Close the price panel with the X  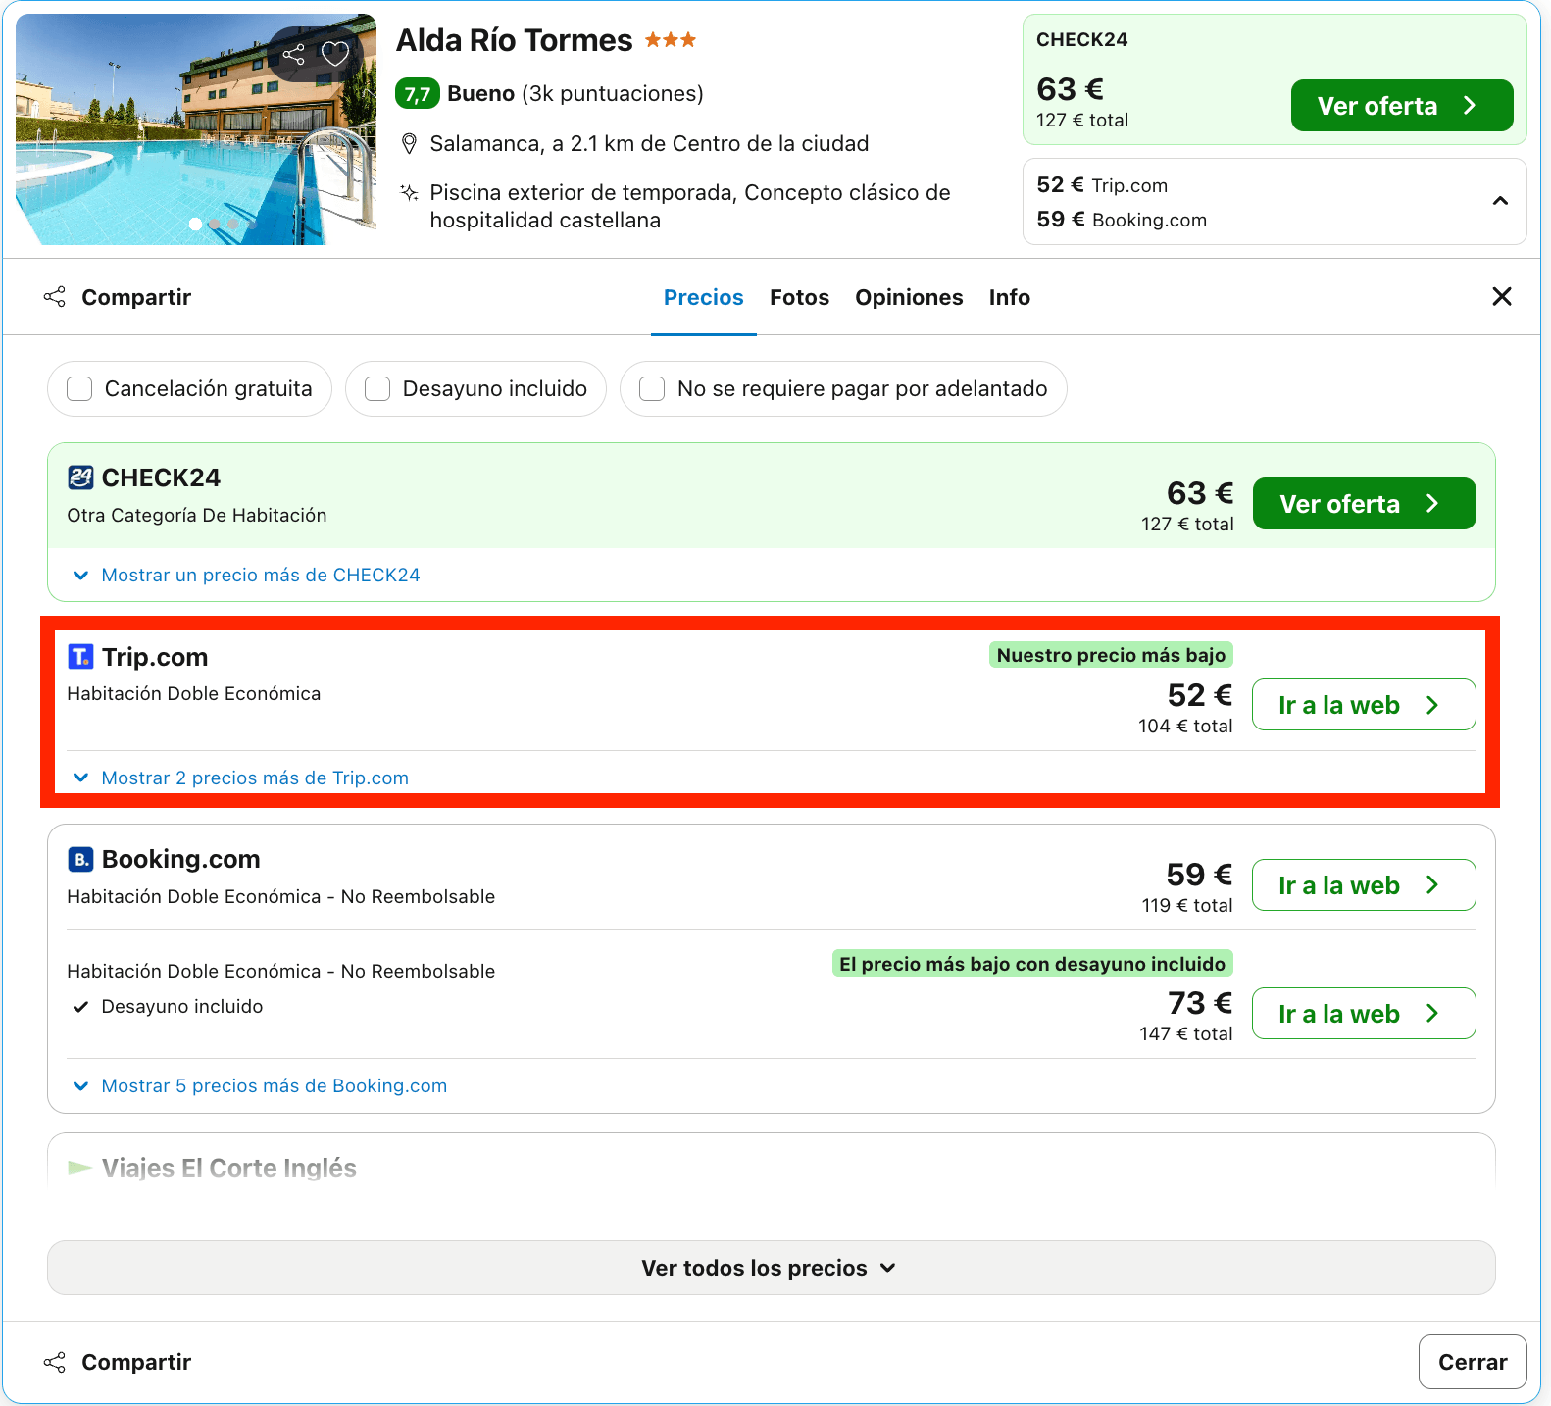point(1501,296)
